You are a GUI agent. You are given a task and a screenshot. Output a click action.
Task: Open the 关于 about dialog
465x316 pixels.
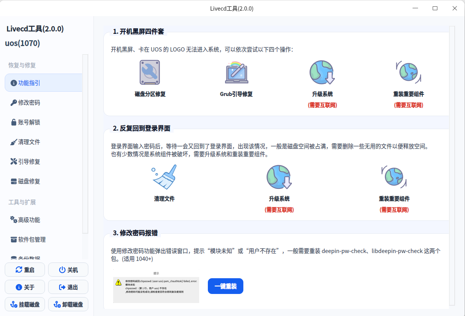[x=24, y=287]
